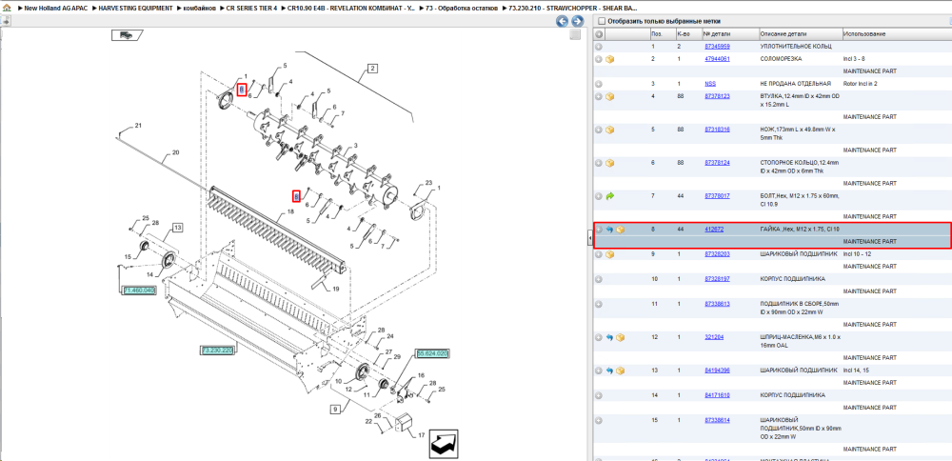Viewport: 952px width, 461px height.
Task: Open CR SERIES TIER 4 breadcrumb
Action: click(x=251, y=9)
